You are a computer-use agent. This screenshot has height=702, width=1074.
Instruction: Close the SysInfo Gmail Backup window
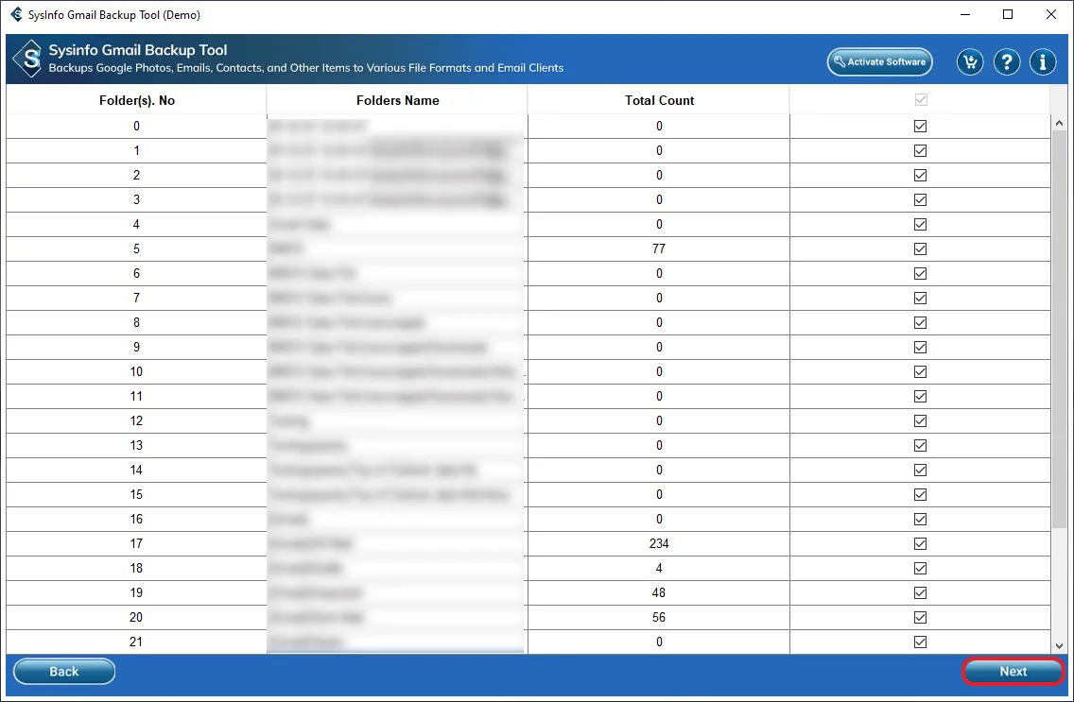coord(1050,14)
